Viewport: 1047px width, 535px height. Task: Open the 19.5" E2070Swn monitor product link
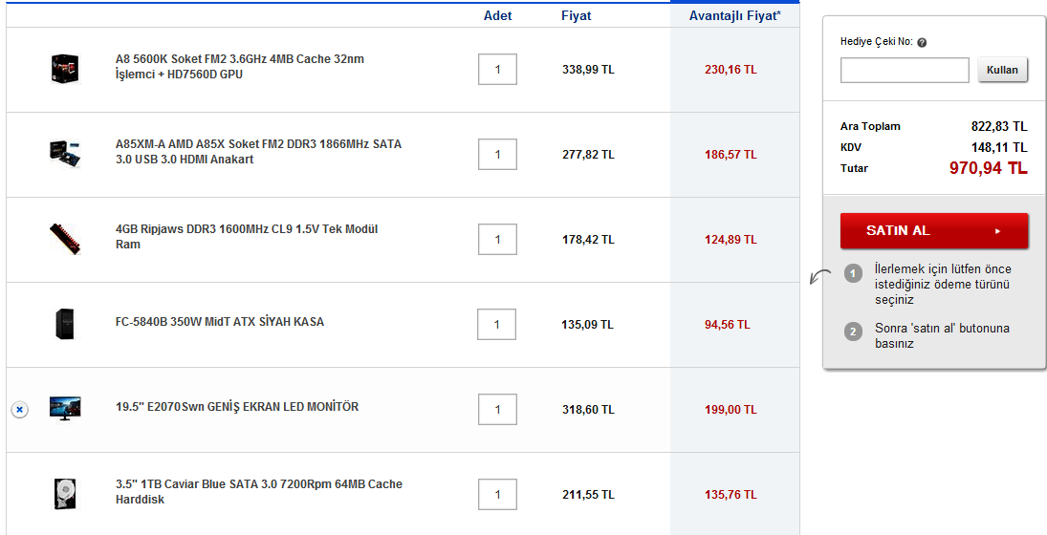pyautogui.click(x=237, y=407)
